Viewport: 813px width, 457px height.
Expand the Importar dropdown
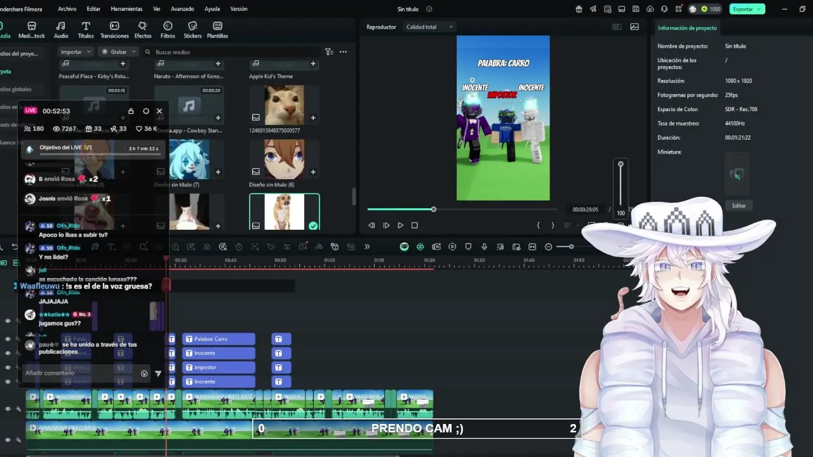coord(76,52)
